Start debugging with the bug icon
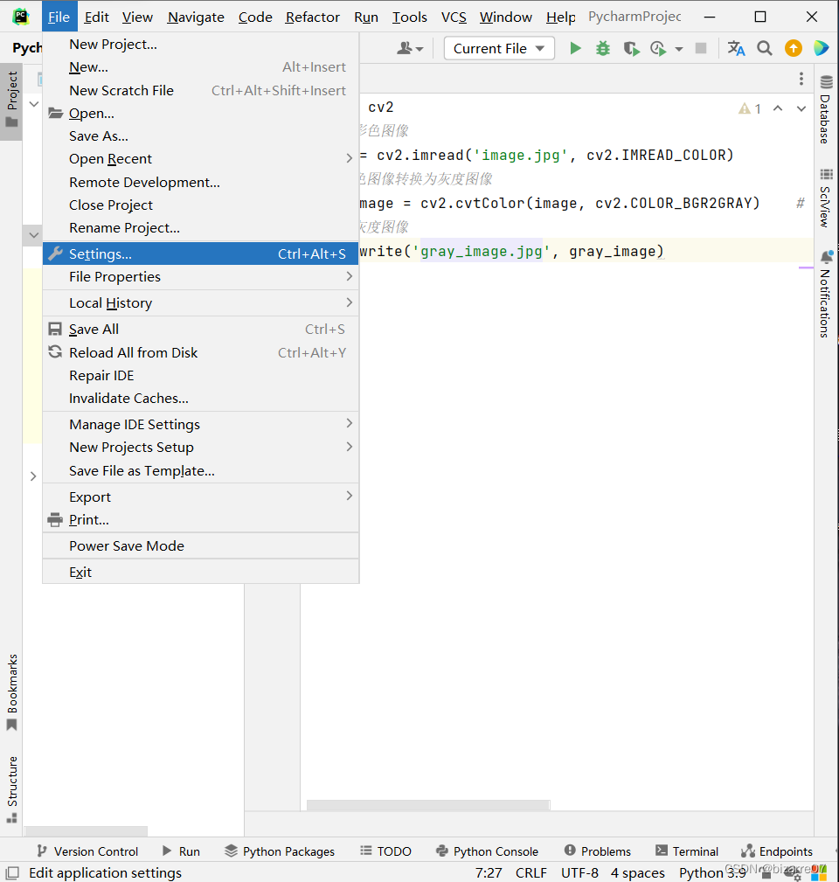Viewport: 839px width, 882px height. (603, 48)
